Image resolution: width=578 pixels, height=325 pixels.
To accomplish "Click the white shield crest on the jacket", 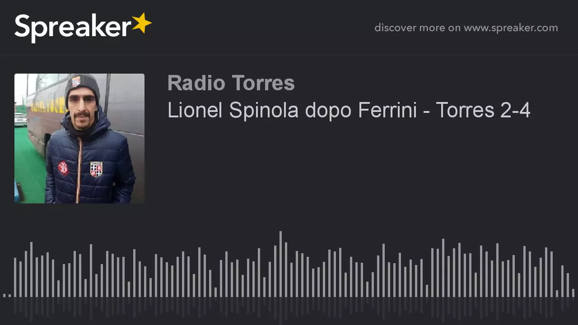I will tap(96, 168).
